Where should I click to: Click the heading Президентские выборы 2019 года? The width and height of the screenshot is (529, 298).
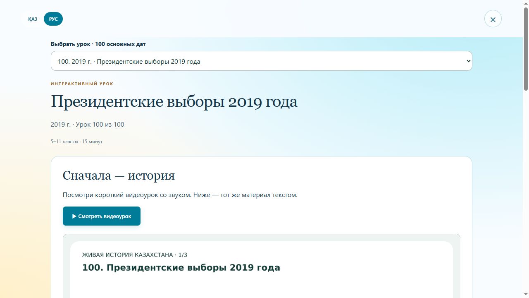tap(174, 102)
